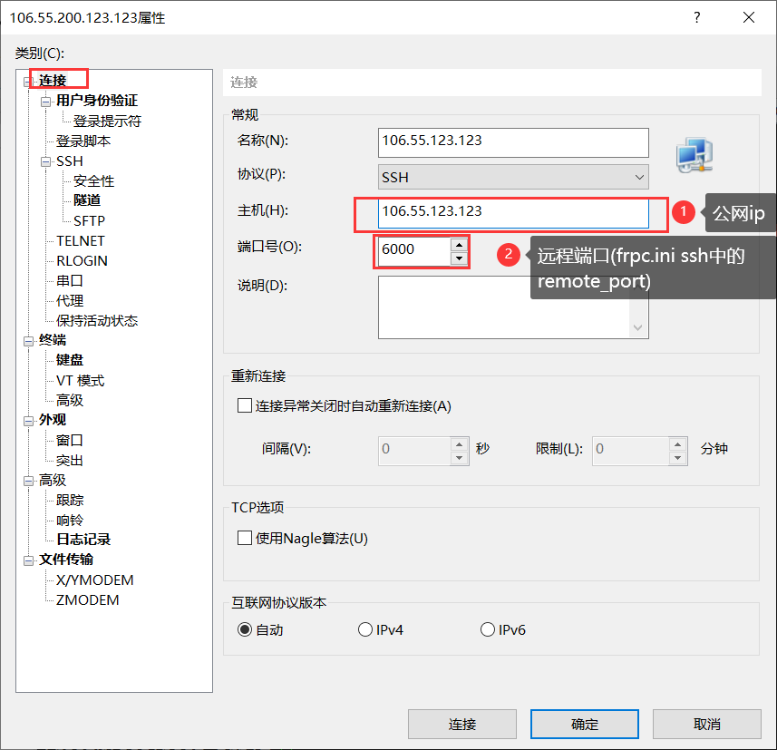The height and width of the screenshot is (750, 777).
Task: Select ZMODEM under 文件传输
Action: [x=87, y=599]
